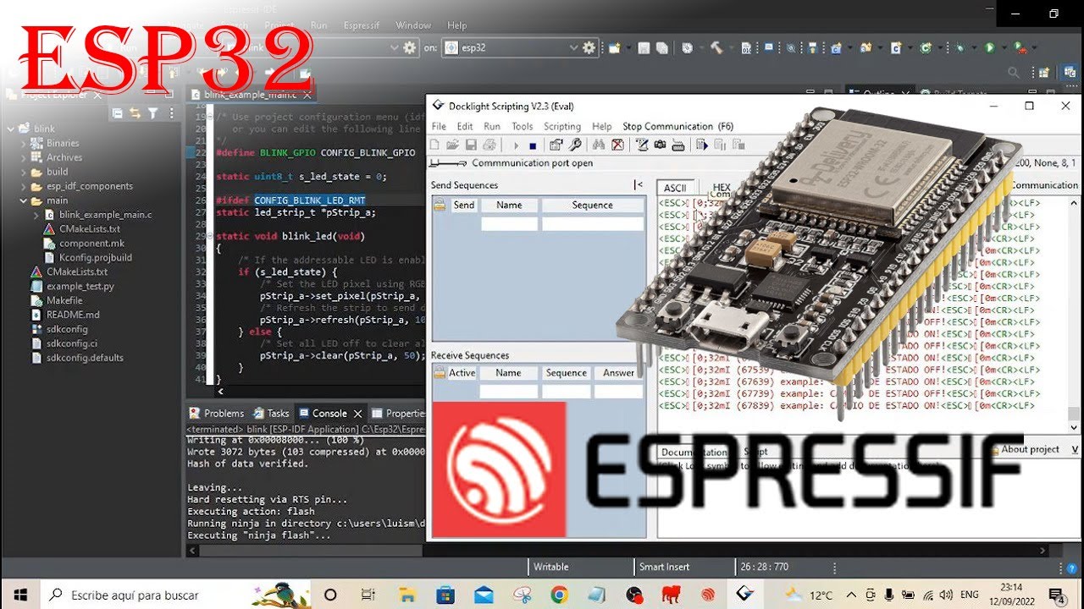Open sdkconfig.defaults file
Viewport: 1084px width, 609px height.
click(x=85, y=358)
